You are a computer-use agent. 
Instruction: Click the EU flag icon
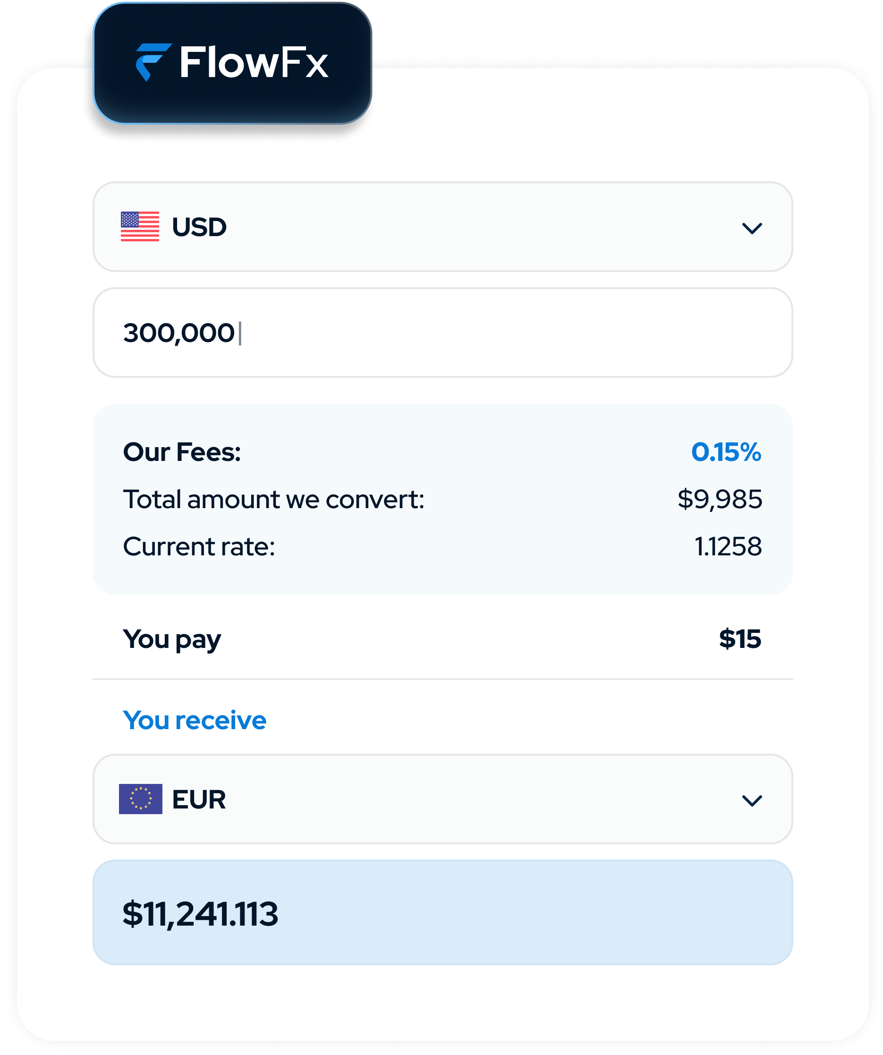point(140,799)
